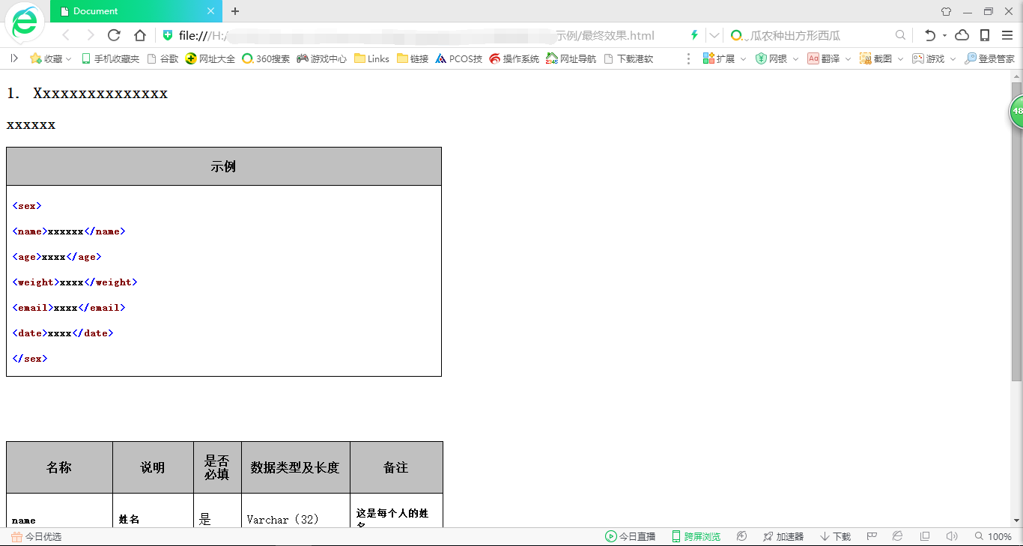Toggle the page sound mute icon
Image resolution: width=1023 pixels, height=546 pixels.
952,536
